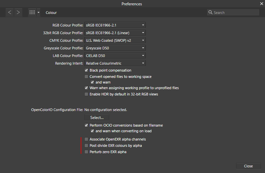Go forward with the right arrow button
The height and width of the screenshot is (173, 265).
coord(18,13)
